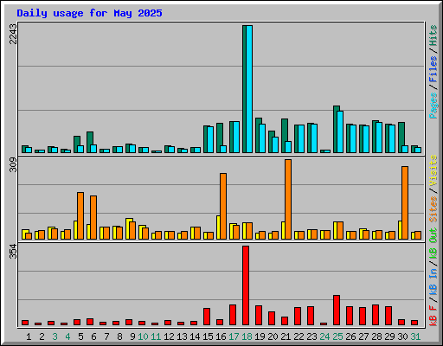The width and height of the screenshot is (443, 346).
Task: Click the tall cyan pages bar for day 18
Action: coord(249,89)
